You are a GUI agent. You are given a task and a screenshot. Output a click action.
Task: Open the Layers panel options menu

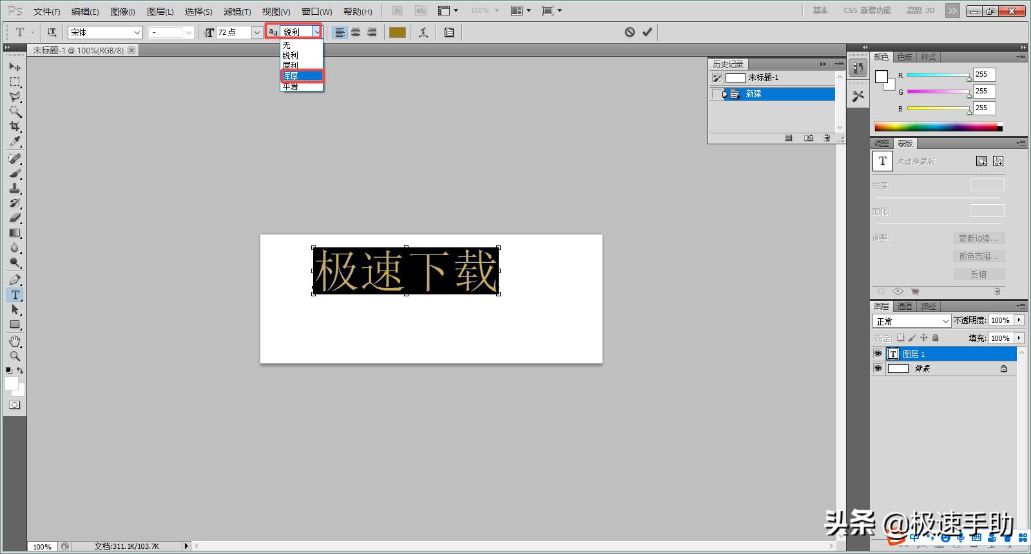point(1021,306)
